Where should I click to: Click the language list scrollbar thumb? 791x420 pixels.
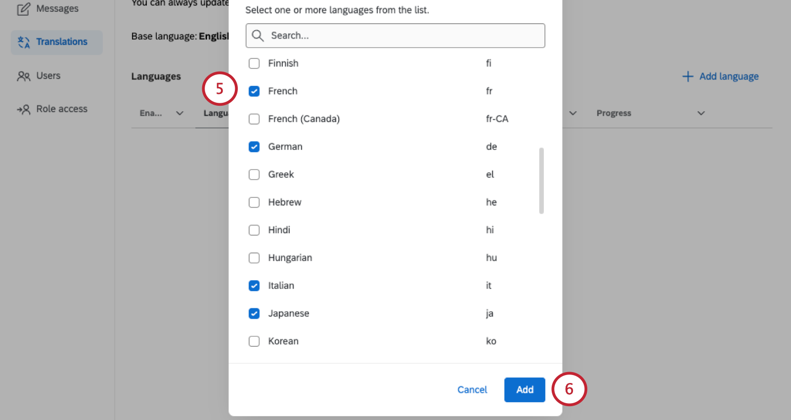pos(541,181)
